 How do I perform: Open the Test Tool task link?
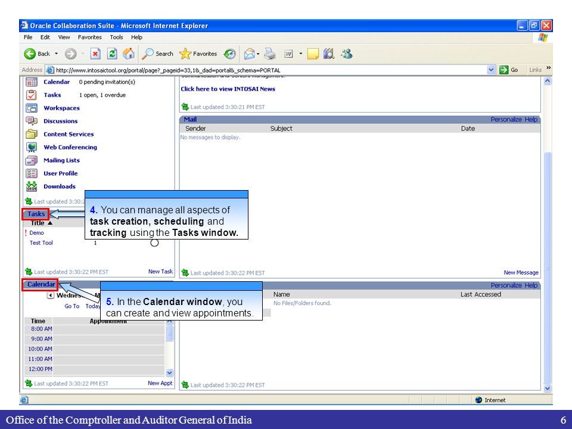pos(41,243)
